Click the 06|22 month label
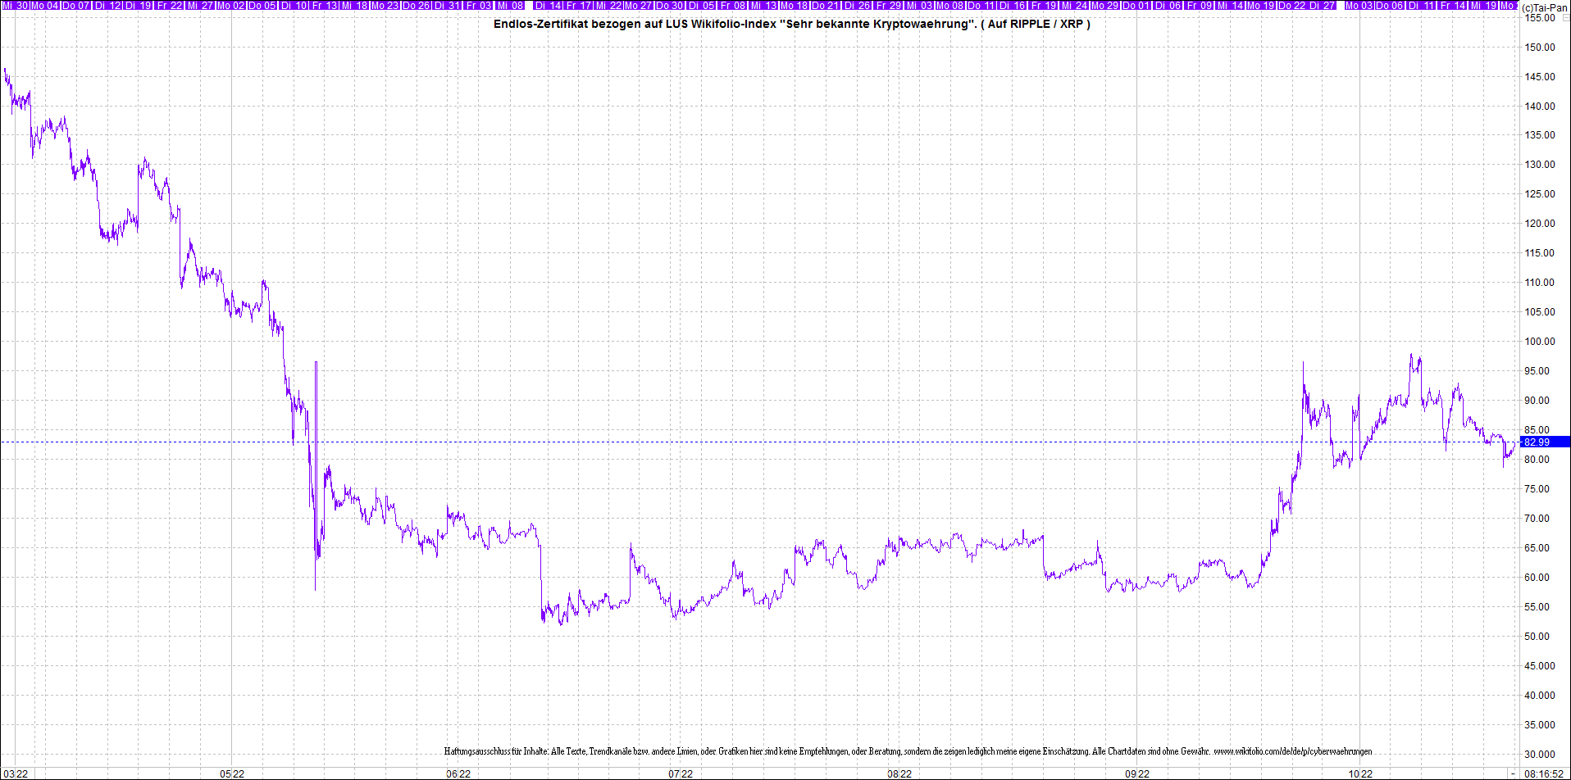This screenshot has height=780, width=1571. tap(458, 773)
